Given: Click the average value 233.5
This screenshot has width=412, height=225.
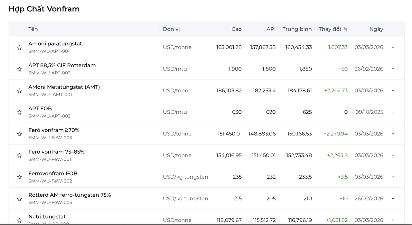Looking at the screenshot, I should (305, 177).
